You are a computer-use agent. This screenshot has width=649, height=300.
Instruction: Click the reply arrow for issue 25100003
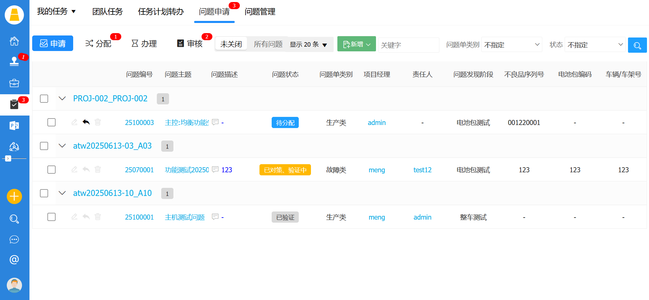coord(86,122)
